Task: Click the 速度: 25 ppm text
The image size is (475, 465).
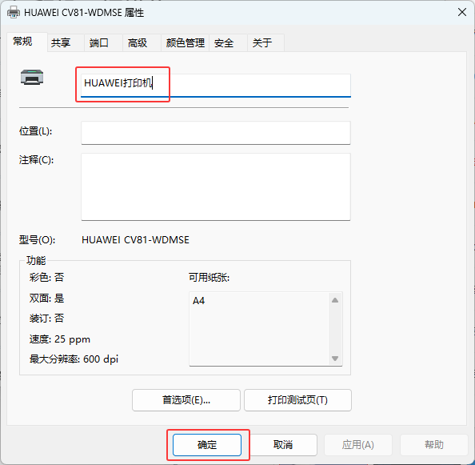Action: pyautogui.click(x=60, y=339)
